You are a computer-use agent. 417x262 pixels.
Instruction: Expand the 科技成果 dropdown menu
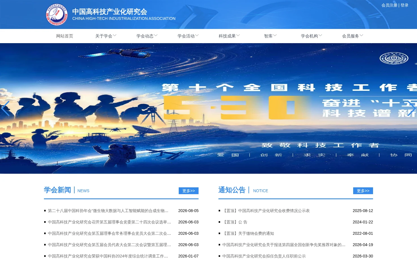(x=229, y=36)
